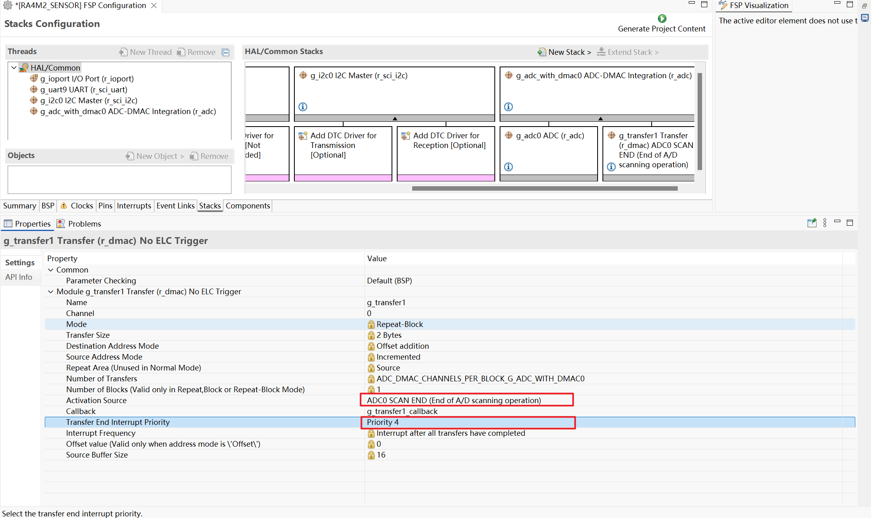Select g_uart9 UART in threads tree
Viewport: 871px width, 518px height.
click(x=83, y=89)
